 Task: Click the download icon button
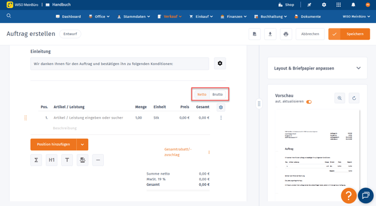[270, 34]
